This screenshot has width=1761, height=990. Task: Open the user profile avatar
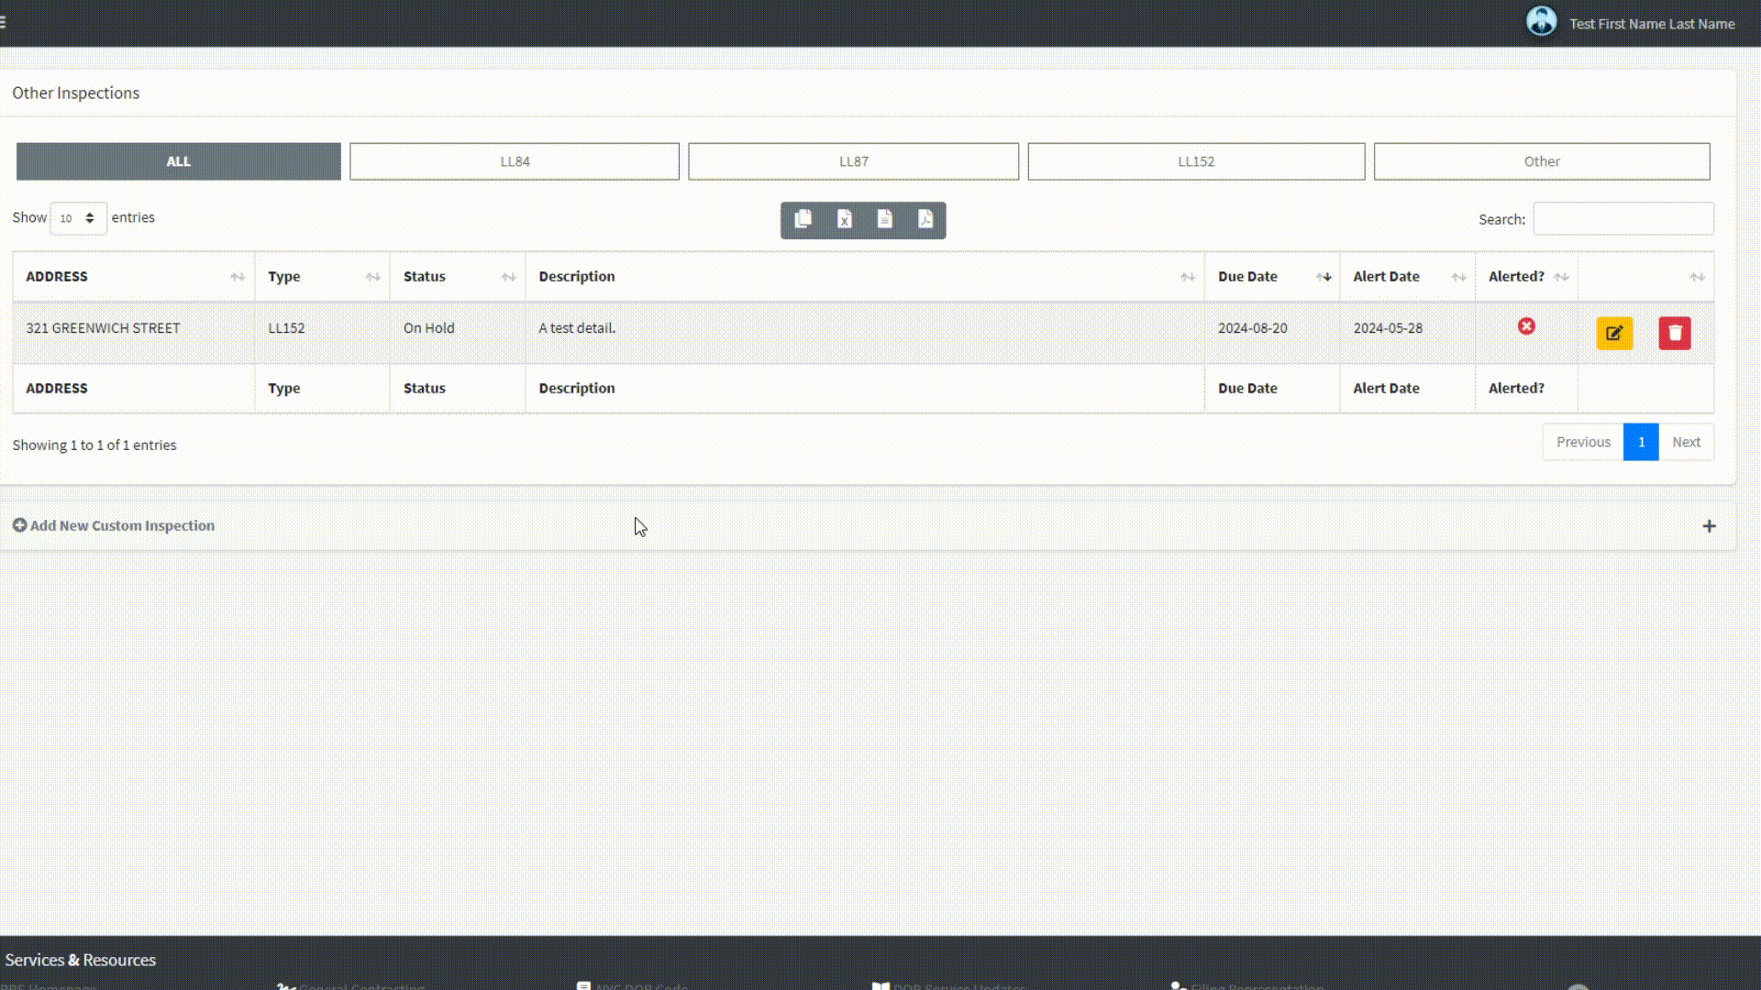point(1541,22)
